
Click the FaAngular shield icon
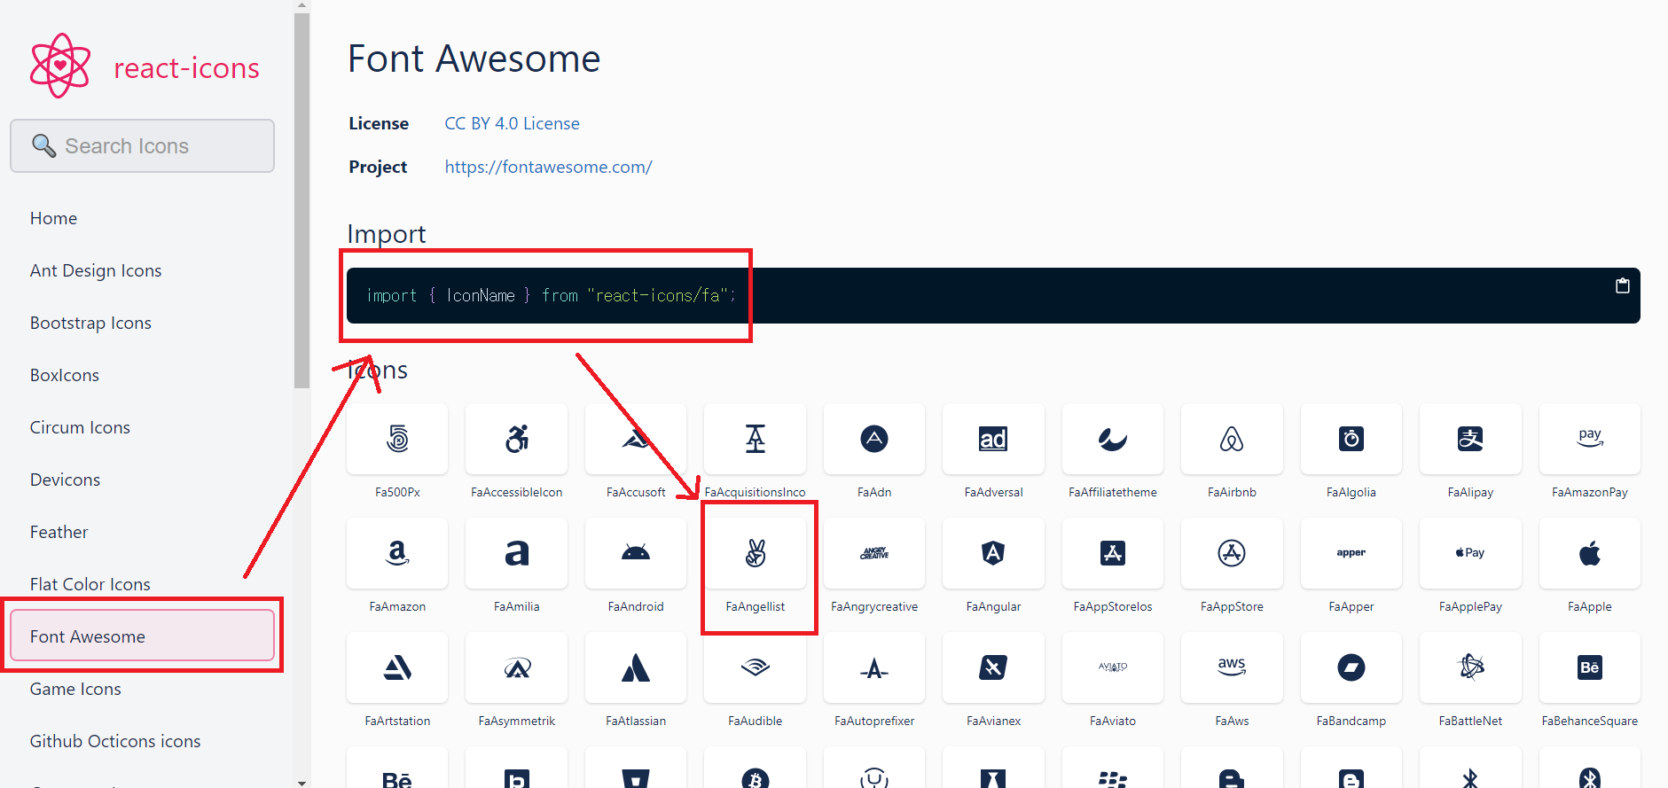point(993,553)
